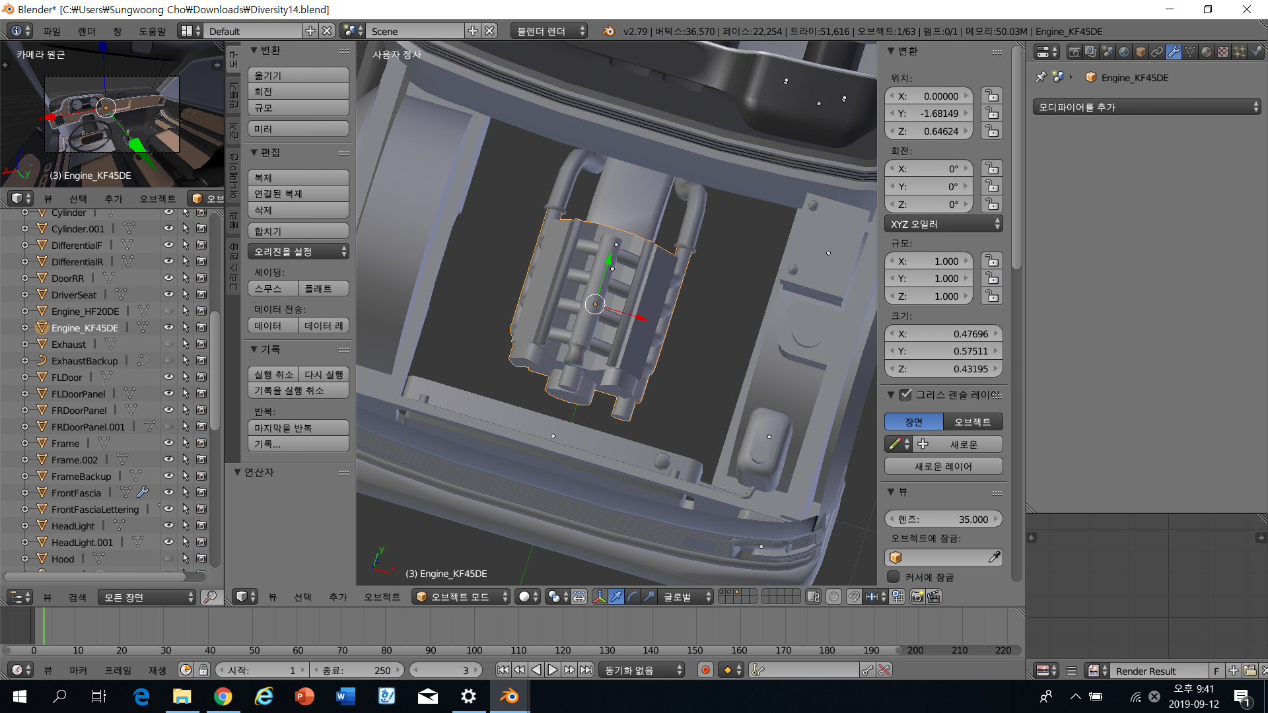Click the 미러 button in tool shelf
1268x713 pixels.
[x=298, y=129]
